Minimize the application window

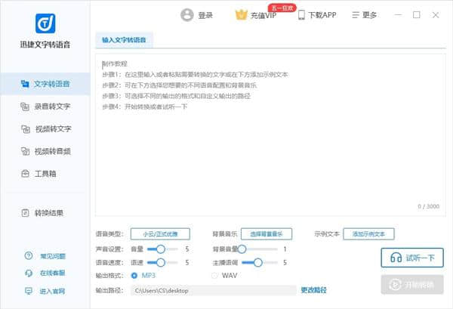pyautogui.click(x=398, y=15)
